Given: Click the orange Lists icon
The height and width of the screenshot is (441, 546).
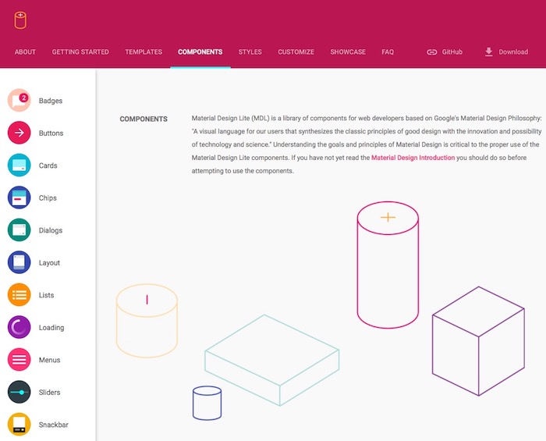Looking at the screenshot, I should coord(19,295).
